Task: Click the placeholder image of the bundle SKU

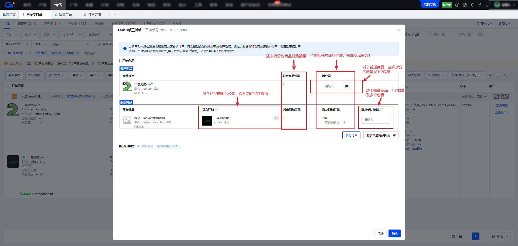Action: (x=127, y=120)
